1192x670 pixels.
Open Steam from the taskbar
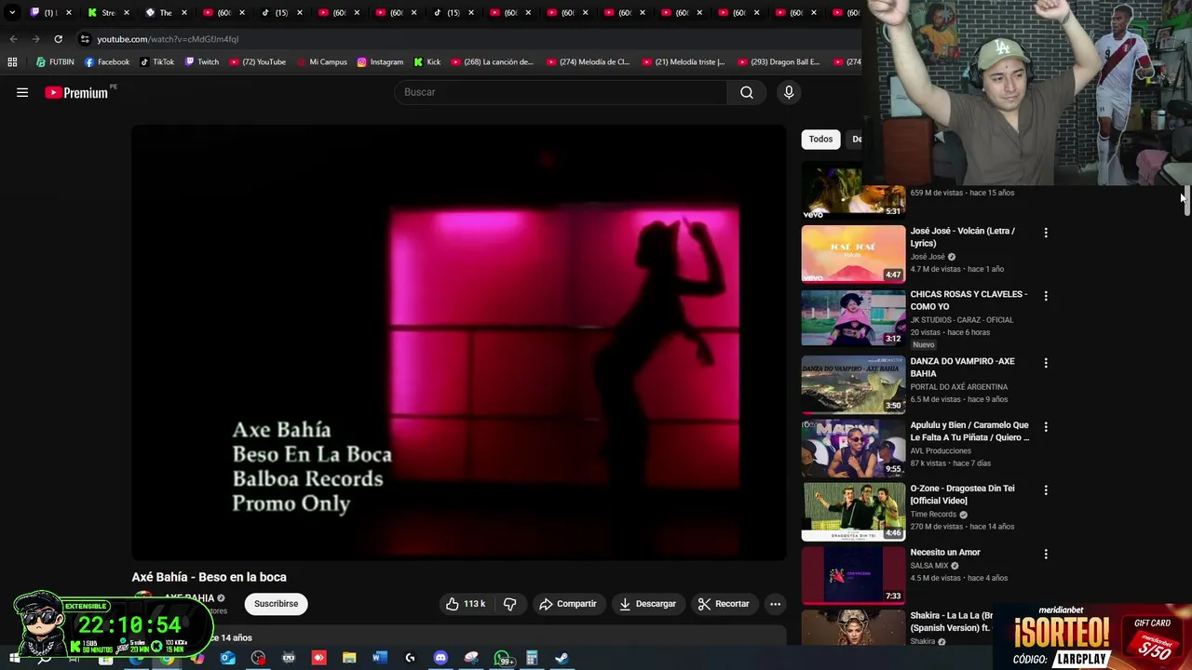coord(562,658)
